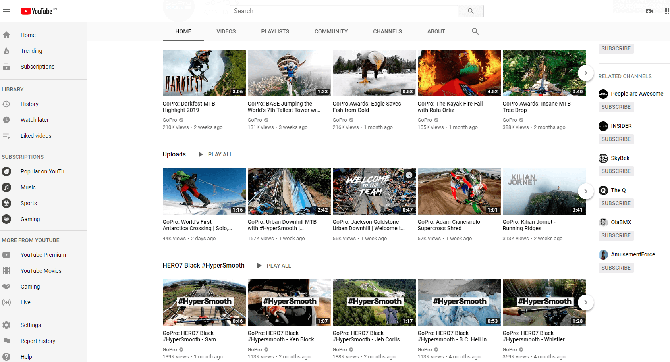Click the YouTube Premium icon
Screen dimensions: 670x362
point(6,255)
